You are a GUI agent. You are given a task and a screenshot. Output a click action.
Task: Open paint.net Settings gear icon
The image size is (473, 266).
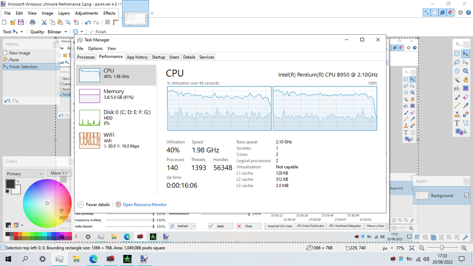pos(460,13)
